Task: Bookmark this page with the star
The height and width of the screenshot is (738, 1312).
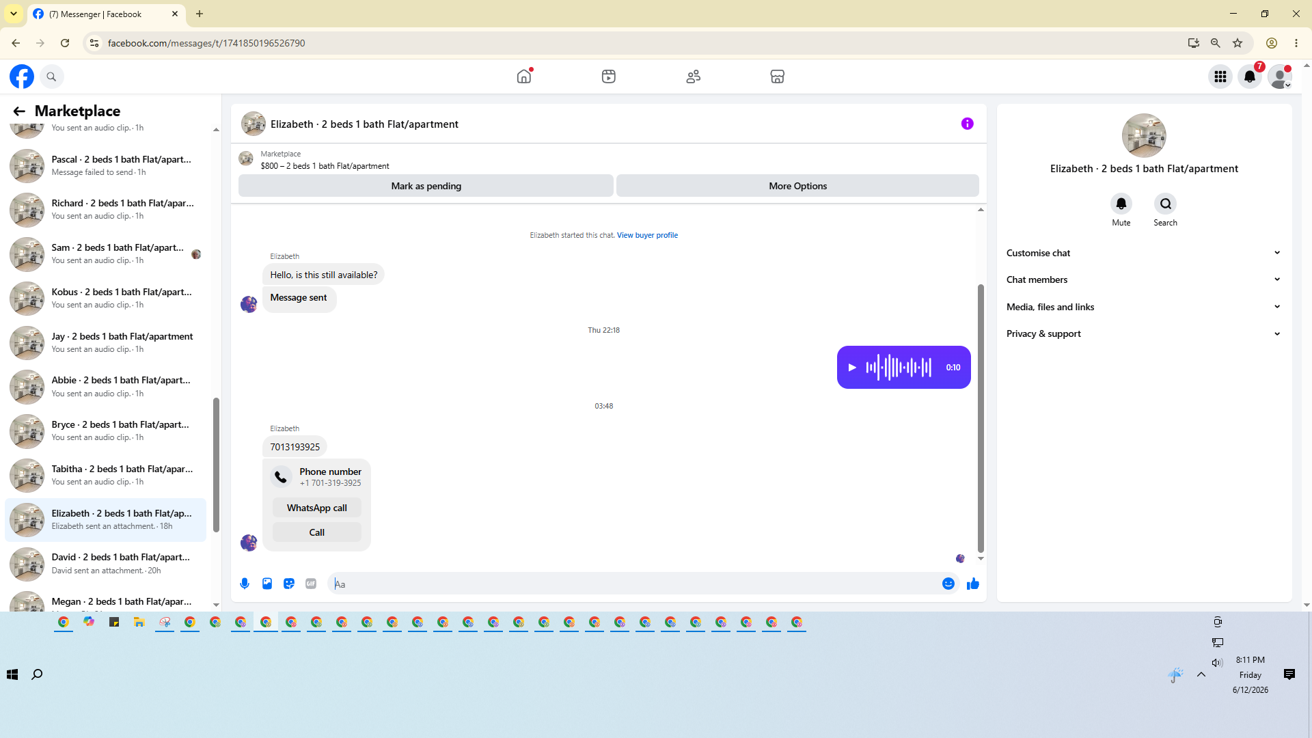Action: click(1238, 43)
